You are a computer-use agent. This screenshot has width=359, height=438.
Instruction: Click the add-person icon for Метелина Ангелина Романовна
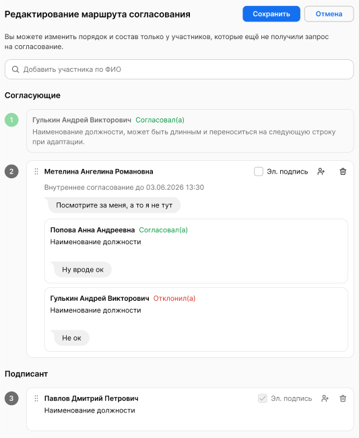321,172
